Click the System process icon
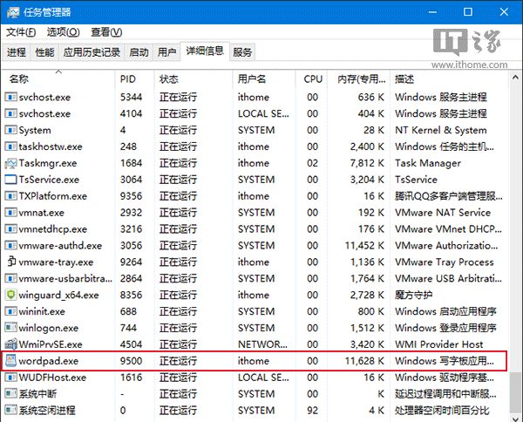523x422 pixels. pyautogui.click(x=10, y=130)
